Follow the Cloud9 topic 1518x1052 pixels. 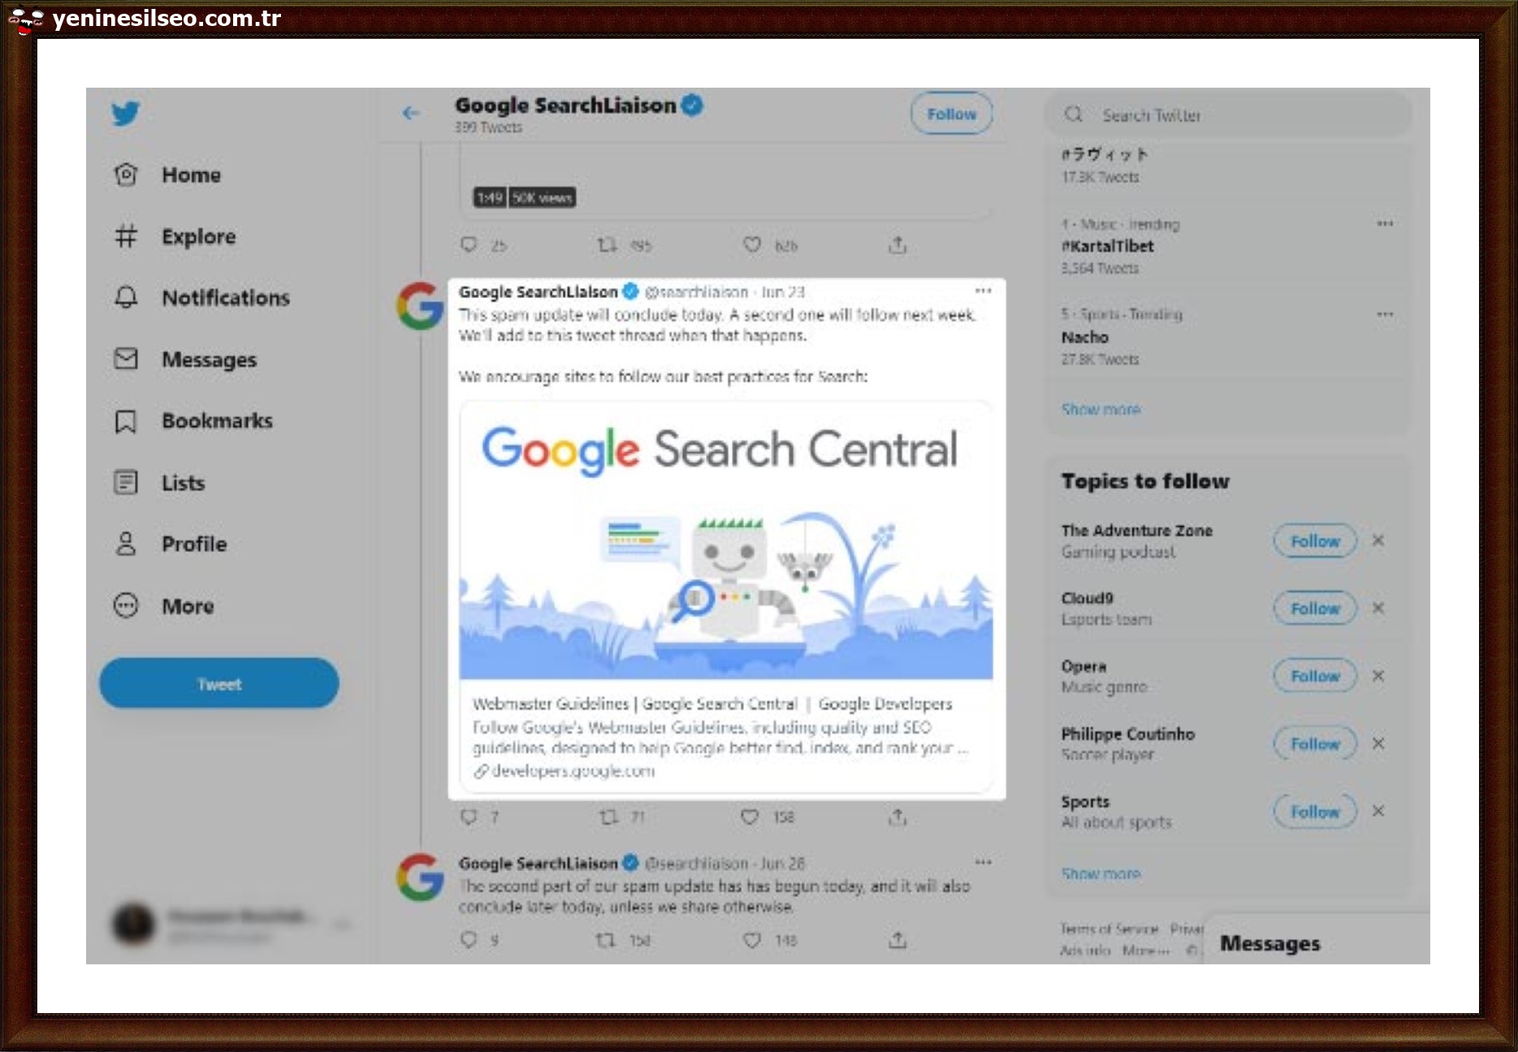(x=1315, y=608)
